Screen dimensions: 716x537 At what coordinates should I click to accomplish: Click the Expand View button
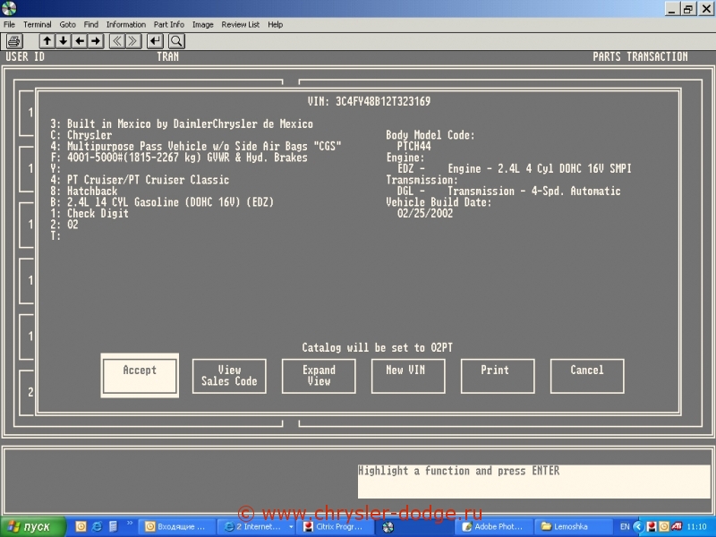(x=319, y=376)
